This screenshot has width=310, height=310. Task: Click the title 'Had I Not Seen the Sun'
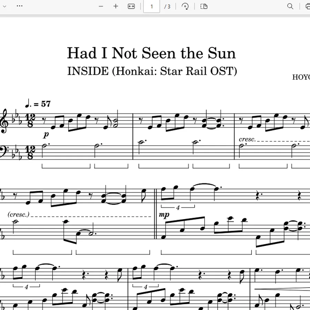coord(152,53)
